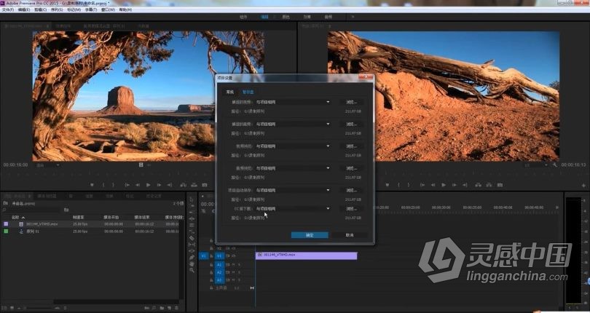Step forward one frame in Source monitor
The height and width of the screenshot is (313, 590).
click(x=160, y=185)
